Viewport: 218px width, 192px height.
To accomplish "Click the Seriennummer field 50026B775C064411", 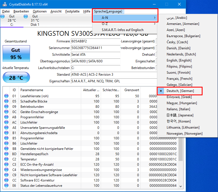I will [96, 48].
